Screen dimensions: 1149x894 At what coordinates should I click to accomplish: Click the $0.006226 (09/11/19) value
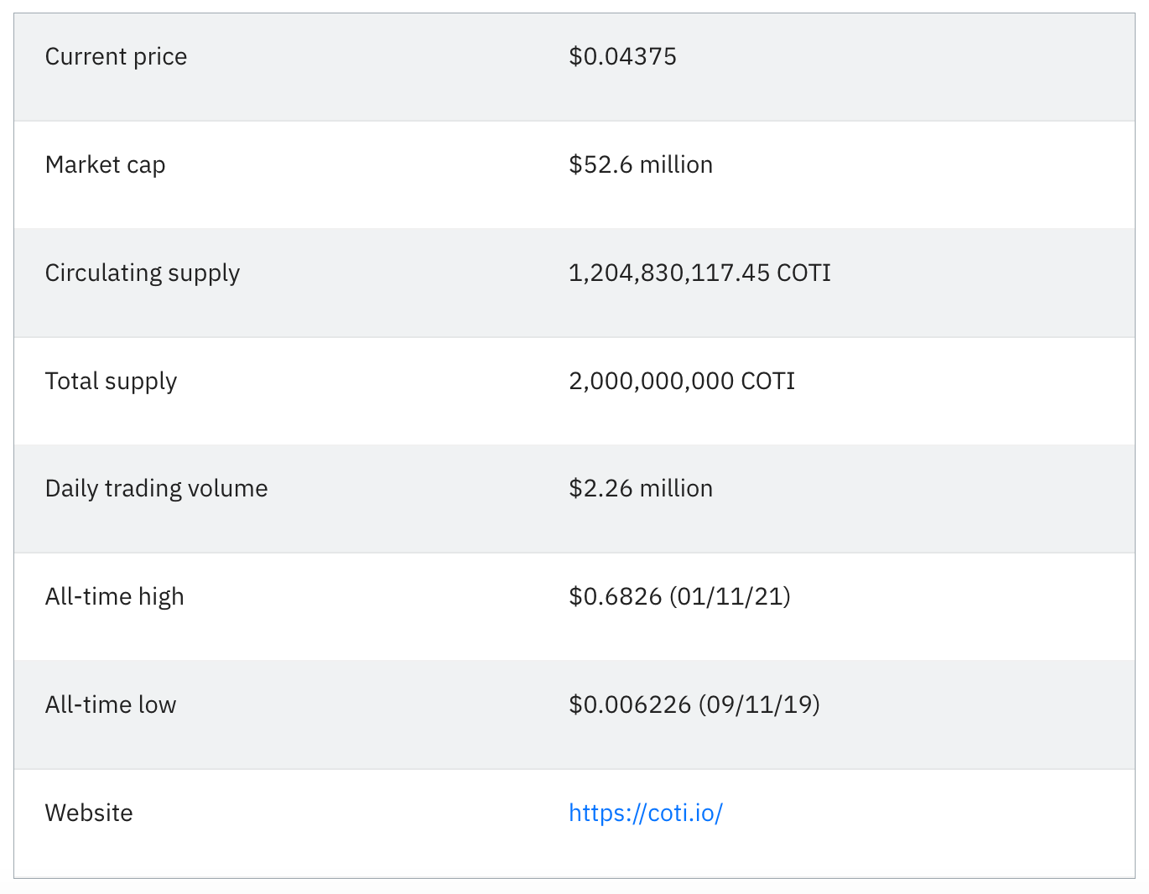click(x=694, y=704)
